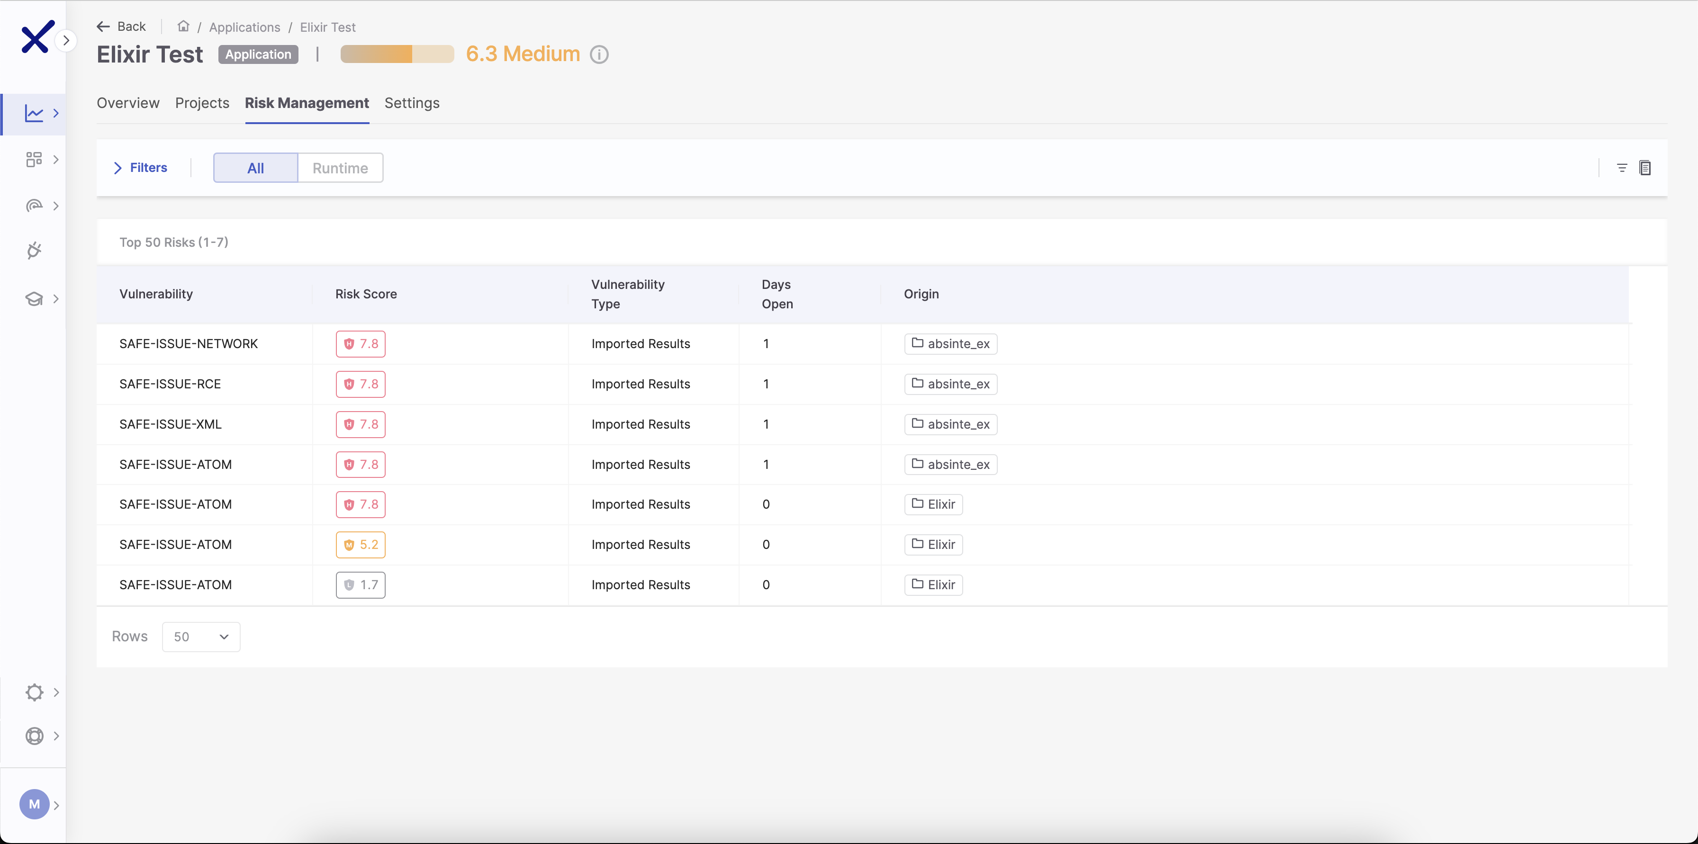Open the Applications breadcrumb link
The width and height of the screenshot is (1698, 844).
pos(244,27)
